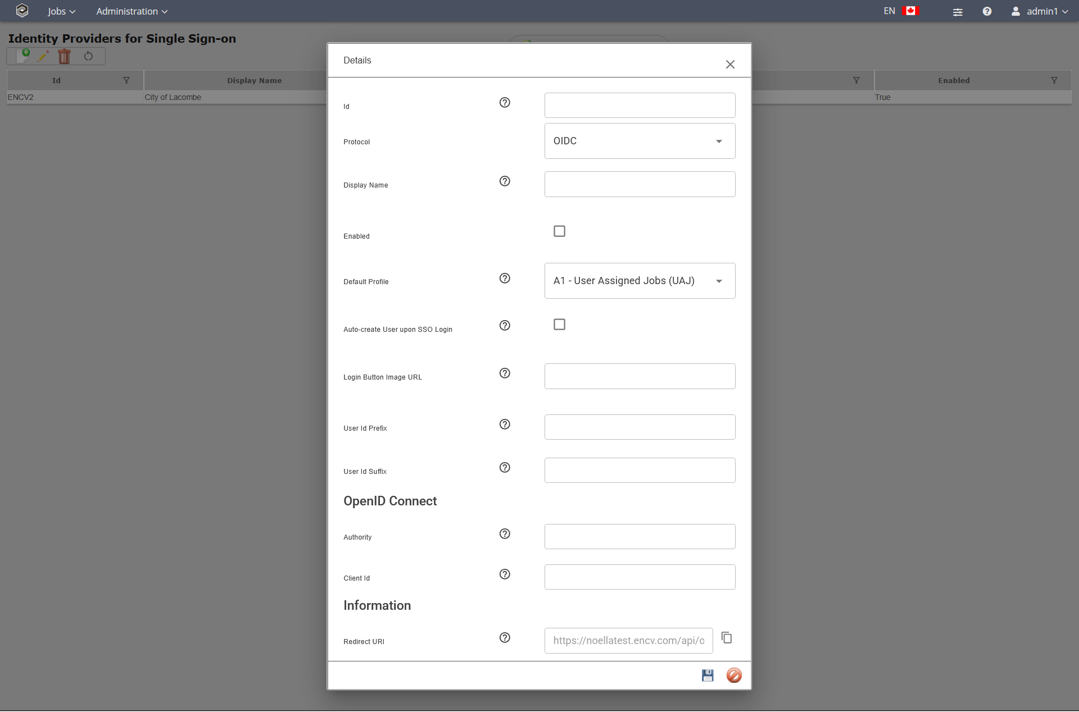Screen dimensions: 1079x712
Task: Close the Details dialog
Action: pyautogui.click(x=730, y=65)
